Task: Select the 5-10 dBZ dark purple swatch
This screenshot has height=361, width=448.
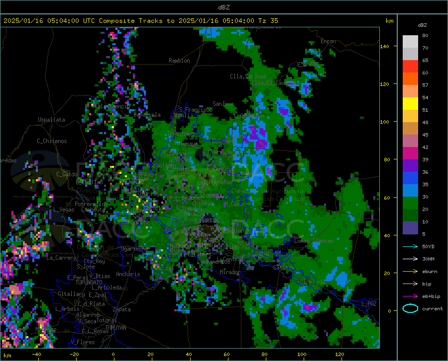Action: [x=410, y=228]
